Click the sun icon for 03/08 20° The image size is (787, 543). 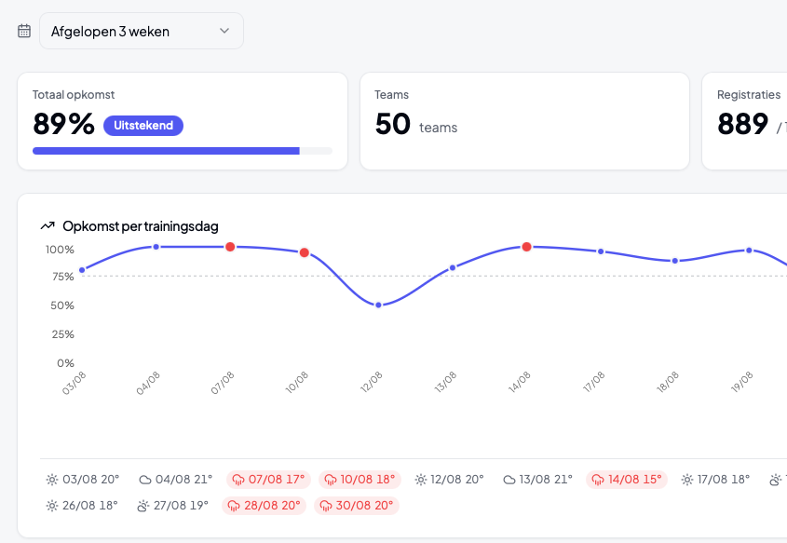coord(52,480)
